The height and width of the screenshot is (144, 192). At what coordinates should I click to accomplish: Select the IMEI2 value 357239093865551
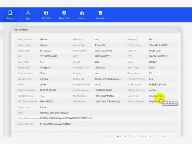coord(103,56)
